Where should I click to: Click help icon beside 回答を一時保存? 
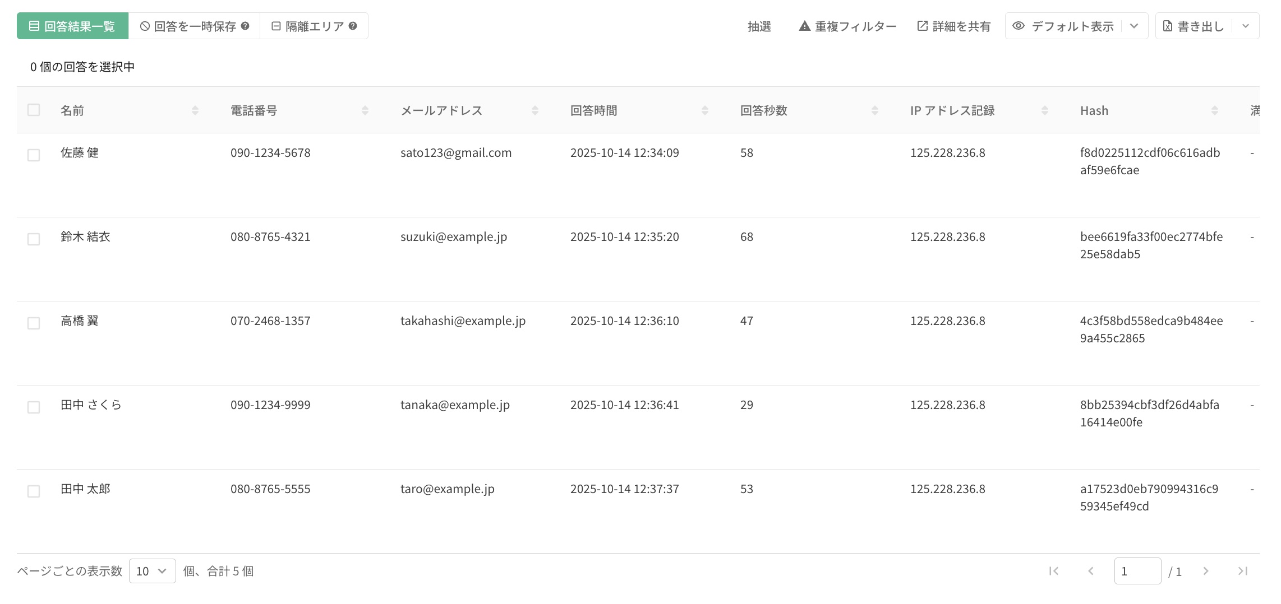click(x=245, y=26)
